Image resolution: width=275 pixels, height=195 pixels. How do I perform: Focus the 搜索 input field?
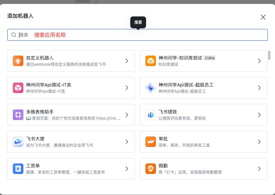click(137, 35)
